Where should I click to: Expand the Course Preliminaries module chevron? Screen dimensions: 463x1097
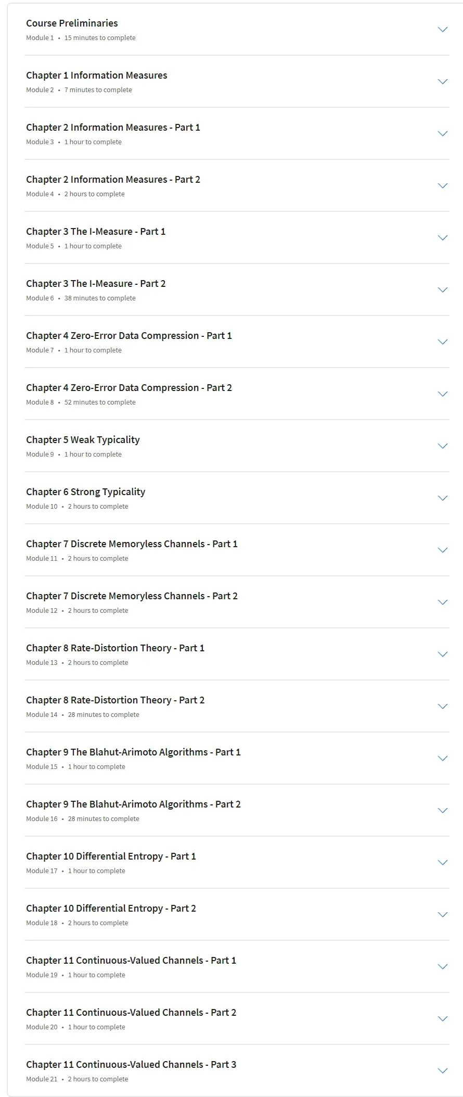pyautogui.click(x=443, y=30)
